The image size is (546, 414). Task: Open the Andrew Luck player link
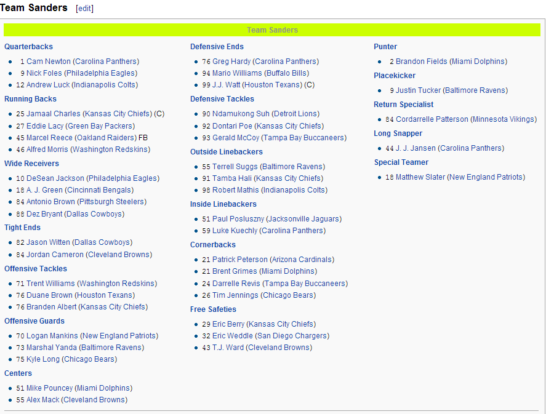point(48,85)
